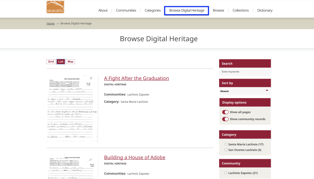The image size is (314, 179).
Task: Check Lachixio Zapotec community filter
Action: (x=226, y=173)
